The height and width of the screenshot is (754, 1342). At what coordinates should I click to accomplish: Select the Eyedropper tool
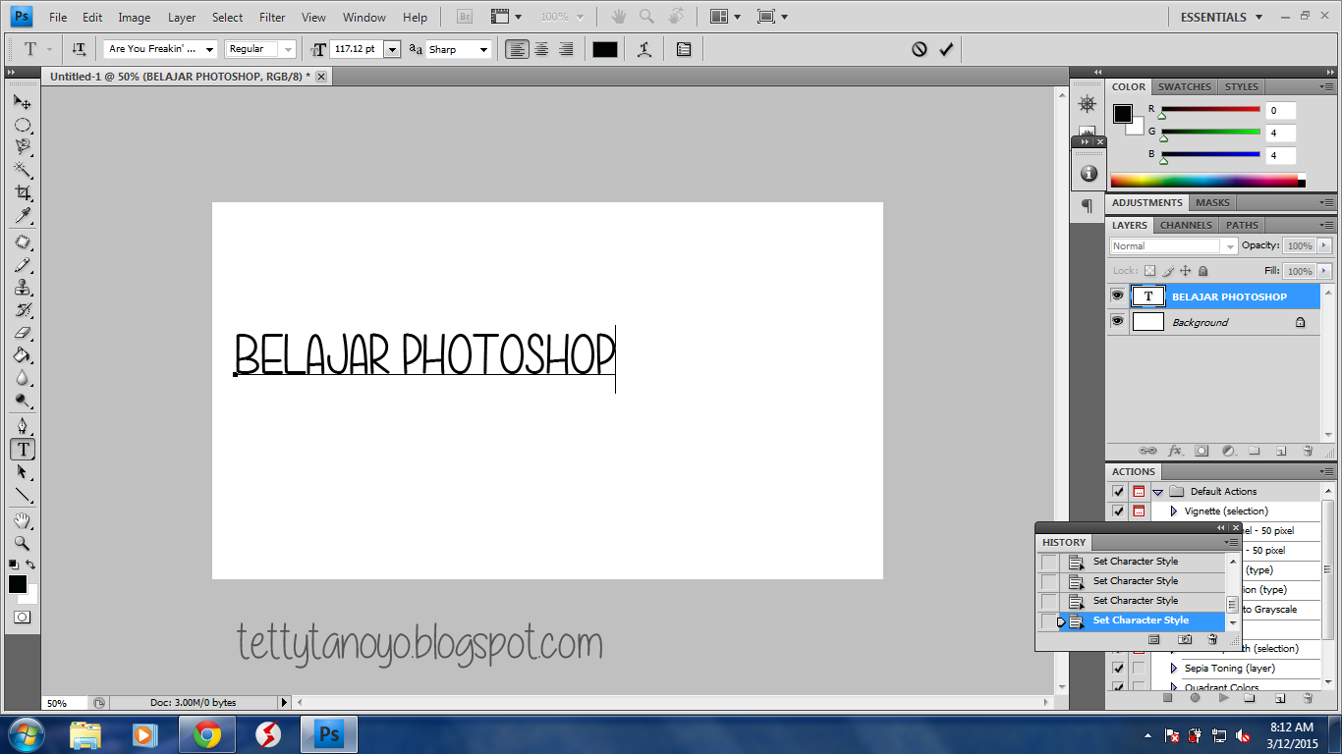pos(22,215)
